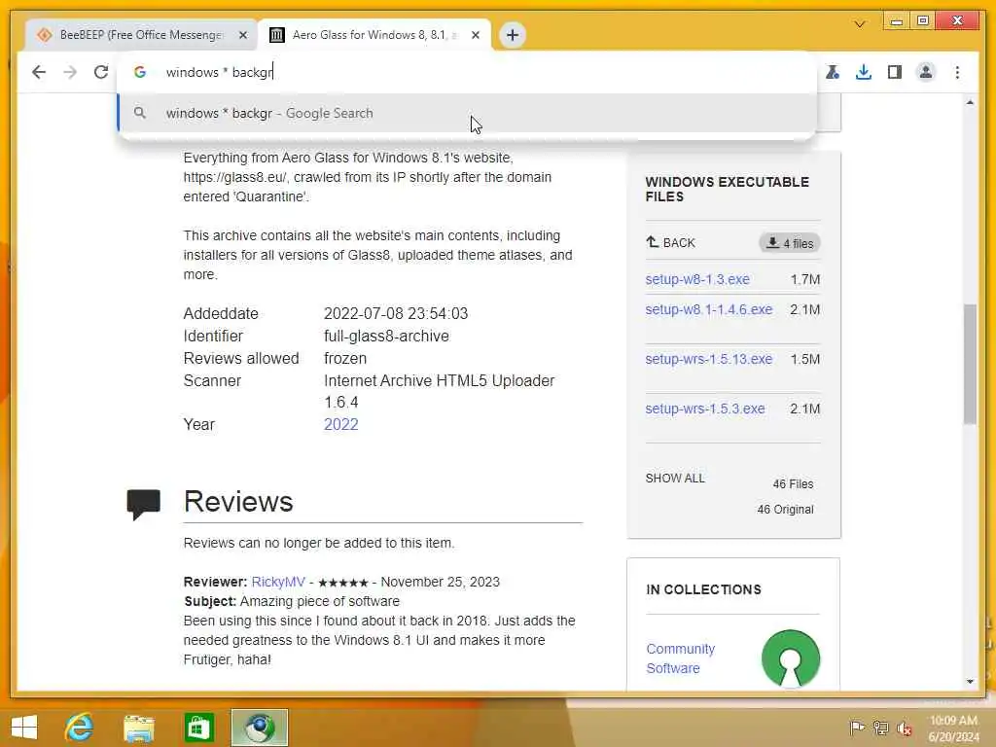Click the 'WINDOWS EXECUTABLE FILES' heading
Viewport: 996px width, 747px height.
click(x=727, y=190)
